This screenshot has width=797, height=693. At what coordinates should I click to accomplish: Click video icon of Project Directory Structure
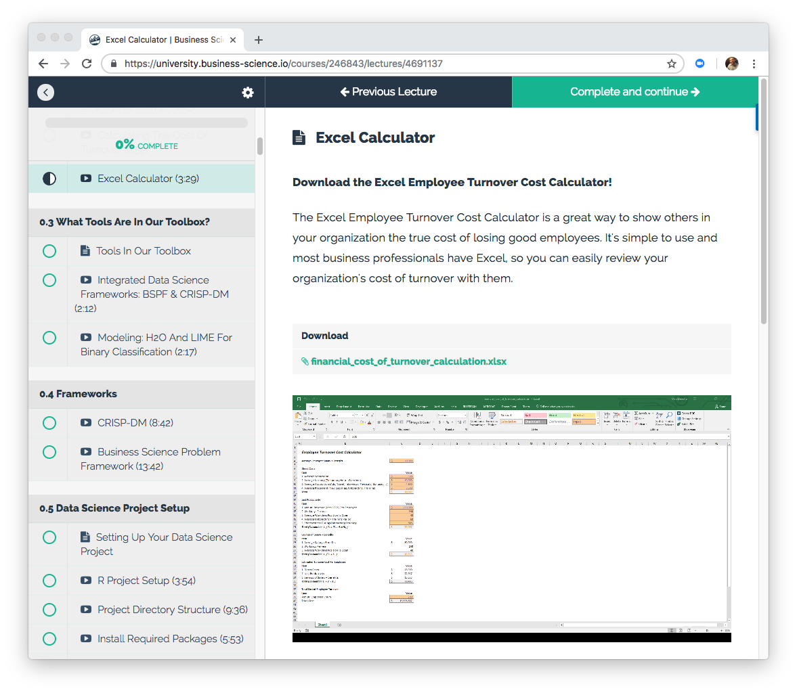click(x=86, y=609)
